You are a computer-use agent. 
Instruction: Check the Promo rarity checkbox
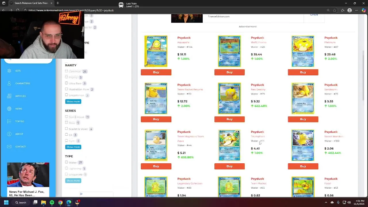pyautogui.click(x=66, y=77)
